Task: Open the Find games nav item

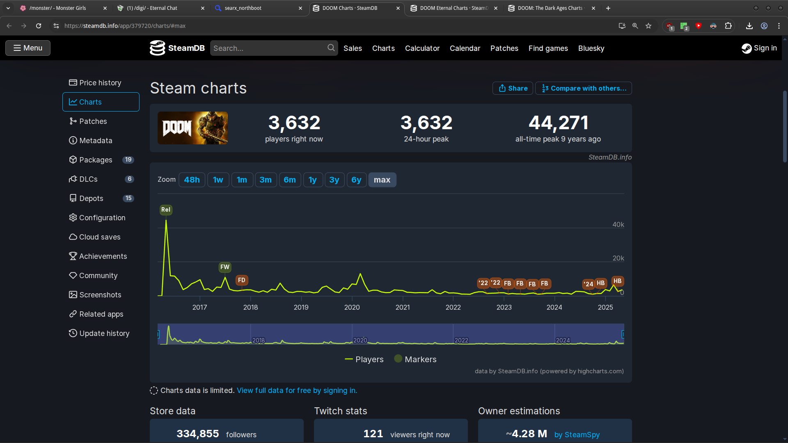Action: [x=548, y=48]
